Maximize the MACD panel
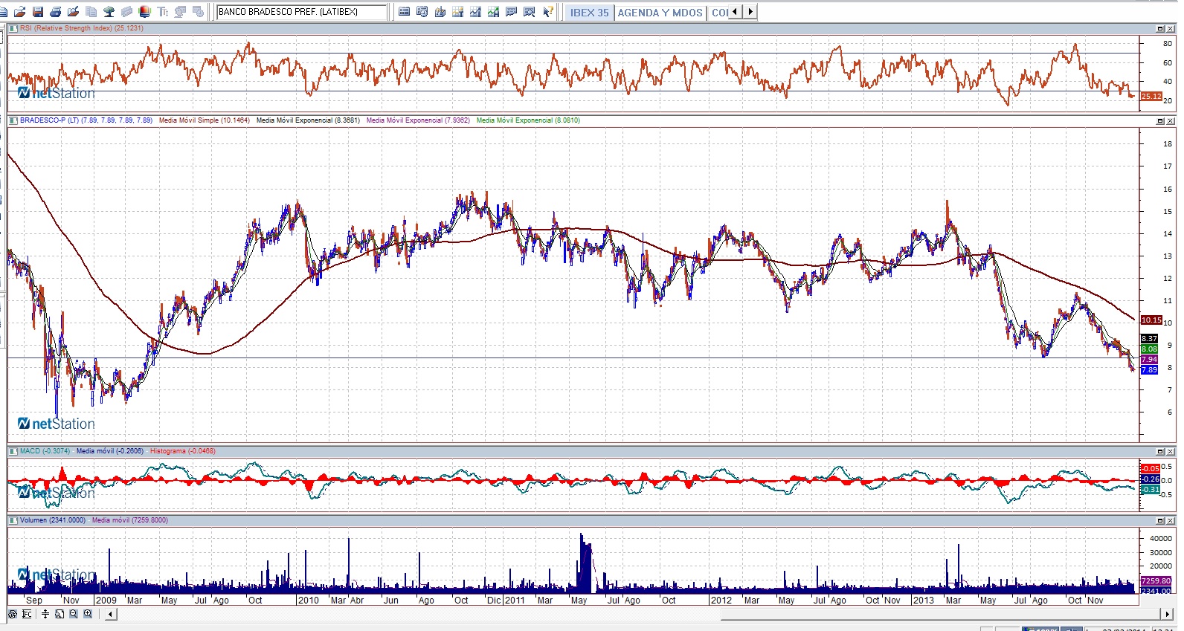1184x631 pixels. coord(1160,451)
